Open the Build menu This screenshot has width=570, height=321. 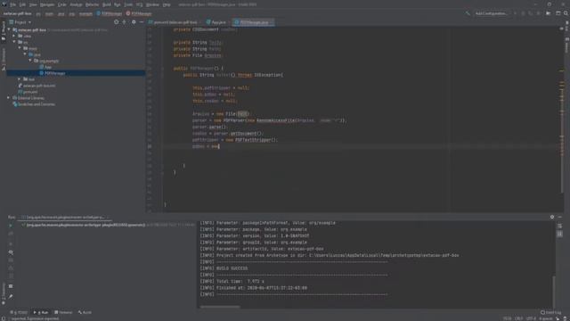(x=107, y=4)
